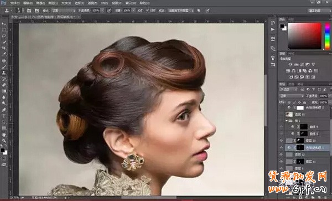Select the Eraser tool
The height and width of the screenshot is (201, 332).
[x=4, y=85]
